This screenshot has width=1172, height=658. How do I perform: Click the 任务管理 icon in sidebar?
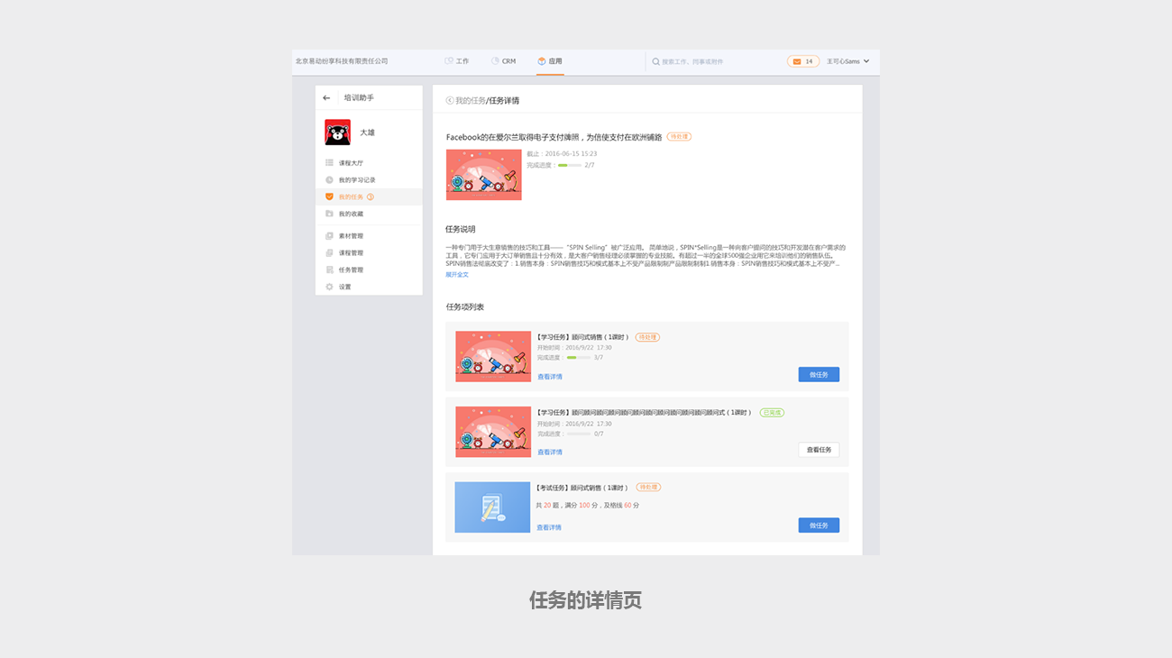point(329,270)
